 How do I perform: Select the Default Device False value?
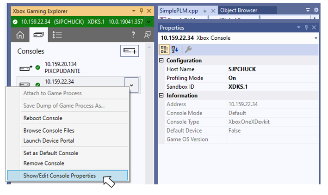pos(235,131)
